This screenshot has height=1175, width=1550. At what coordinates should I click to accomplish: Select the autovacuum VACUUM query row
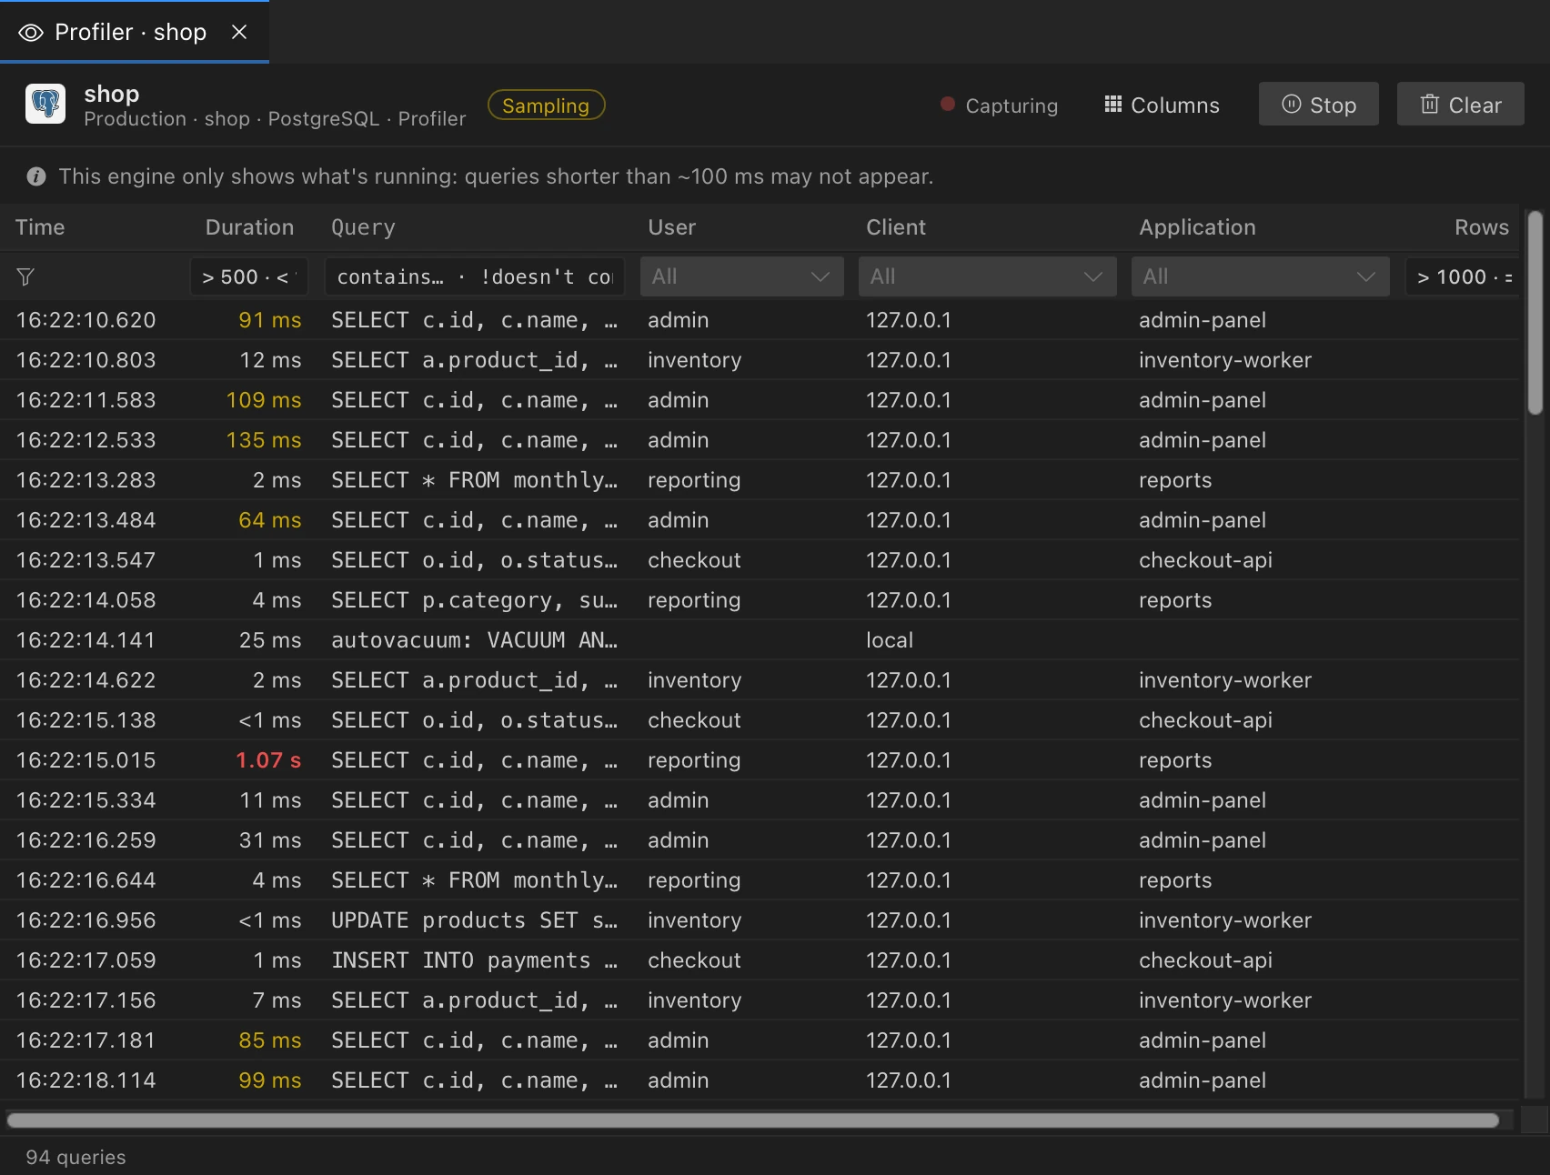(760, 640)
